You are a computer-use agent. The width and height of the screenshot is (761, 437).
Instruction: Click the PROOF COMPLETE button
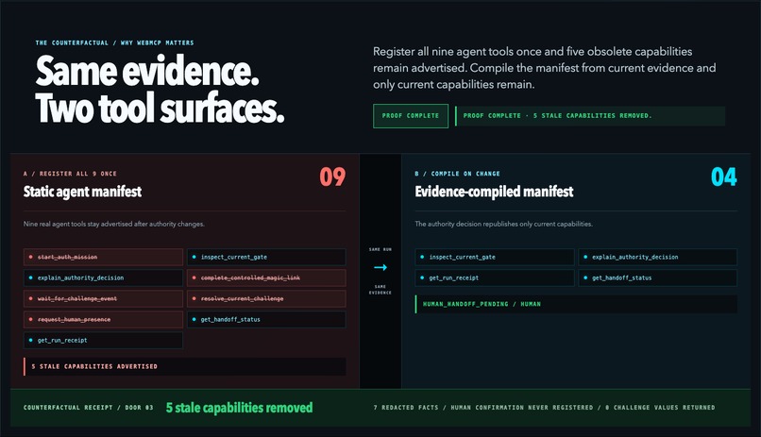[x=411, y=116]
